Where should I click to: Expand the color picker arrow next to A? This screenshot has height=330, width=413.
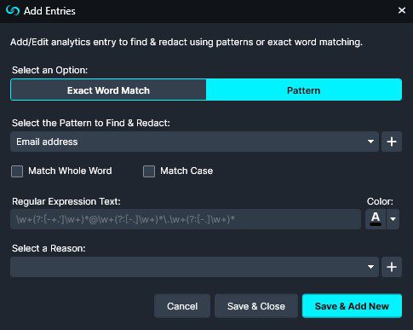pos(393,219)
